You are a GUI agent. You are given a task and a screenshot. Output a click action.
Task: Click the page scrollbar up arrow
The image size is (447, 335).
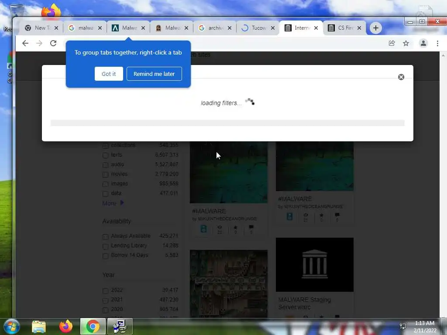[x=443, y=55]
